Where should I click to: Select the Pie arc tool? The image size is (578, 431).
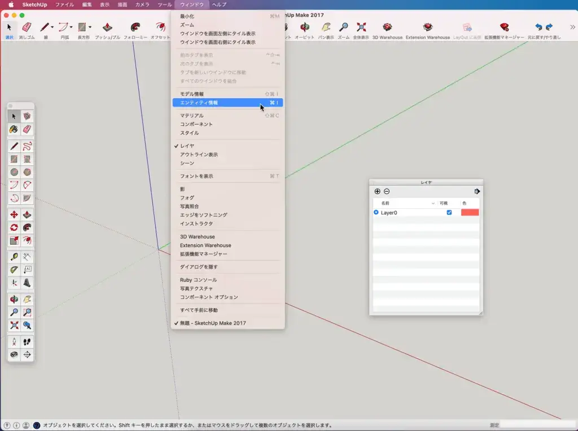point(27,198)
